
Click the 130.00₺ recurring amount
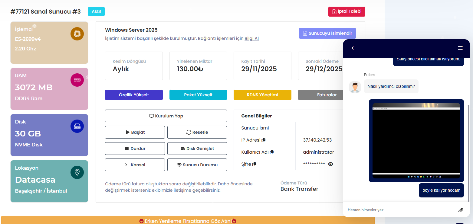click(x=190, y=69)
